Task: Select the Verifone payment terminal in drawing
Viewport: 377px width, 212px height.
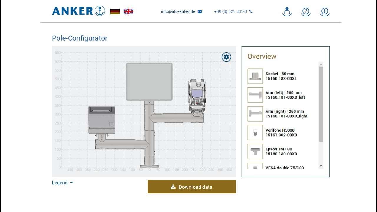Action: pyautogui.click(x=198, y=96)
